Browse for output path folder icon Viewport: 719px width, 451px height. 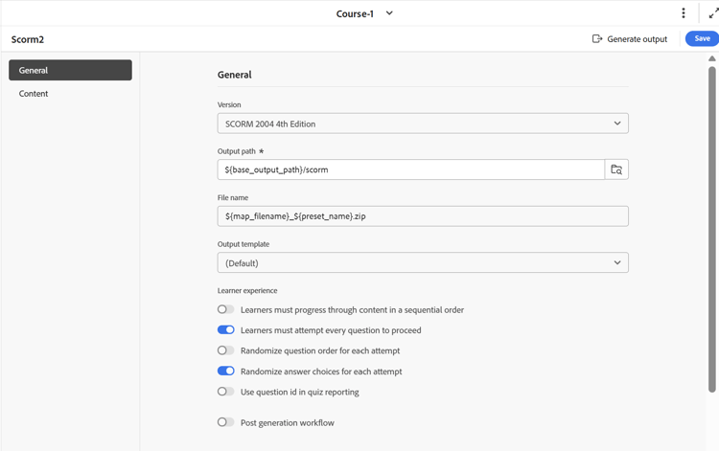tap(616, 169)
